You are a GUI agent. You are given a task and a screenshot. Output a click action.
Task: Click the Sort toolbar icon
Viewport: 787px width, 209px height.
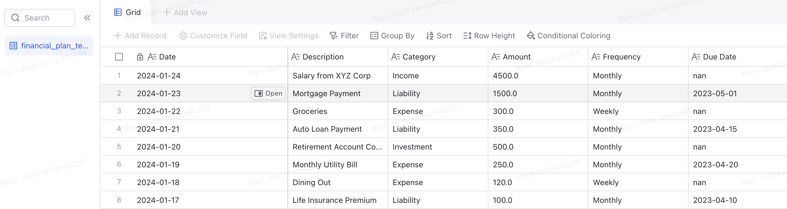(430, 36)
